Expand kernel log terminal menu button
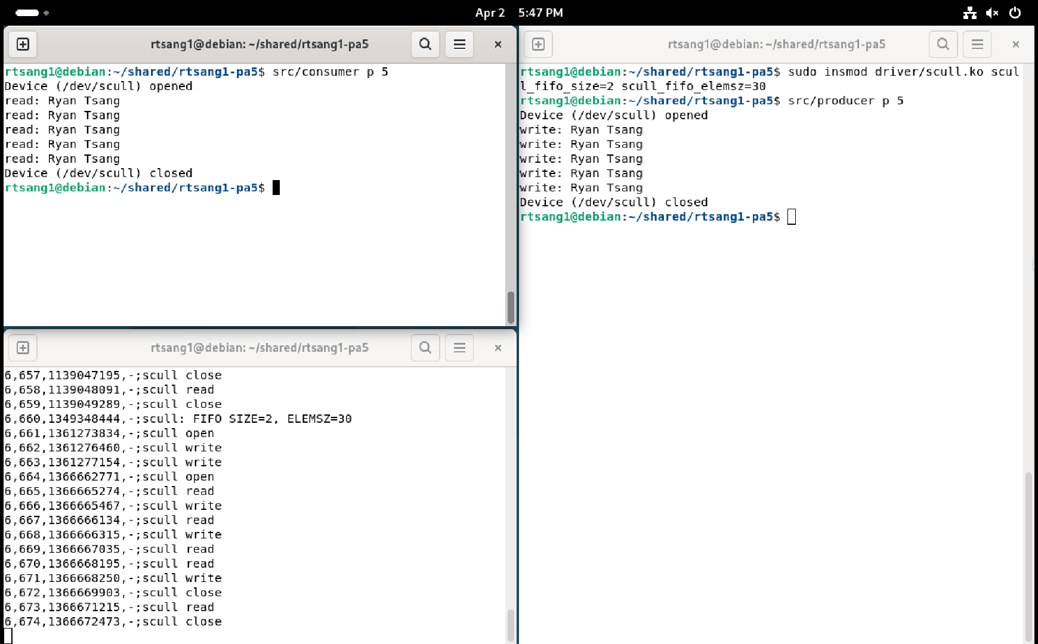The width and height of the screenshot is (1038, 644). tap(459, 348)
